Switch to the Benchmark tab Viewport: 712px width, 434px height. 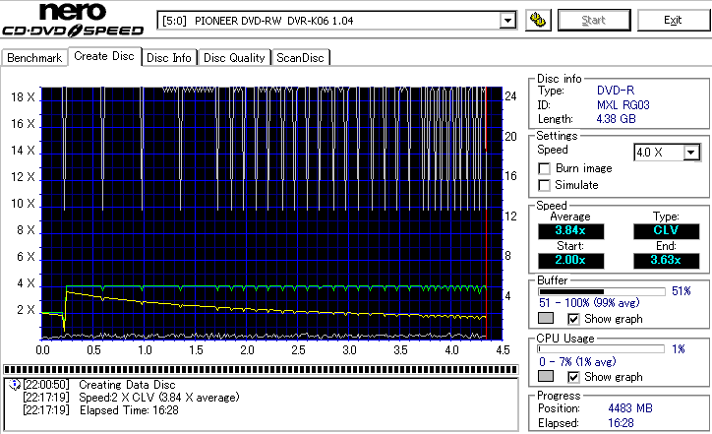pos(34,57)
